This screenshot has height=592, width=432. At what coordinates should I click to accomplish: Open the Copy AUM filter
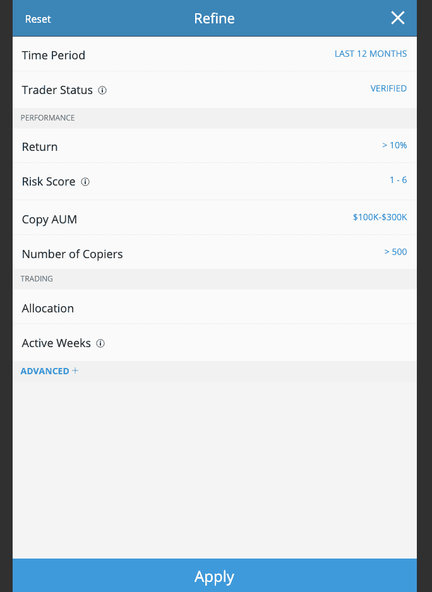point(215,218)
